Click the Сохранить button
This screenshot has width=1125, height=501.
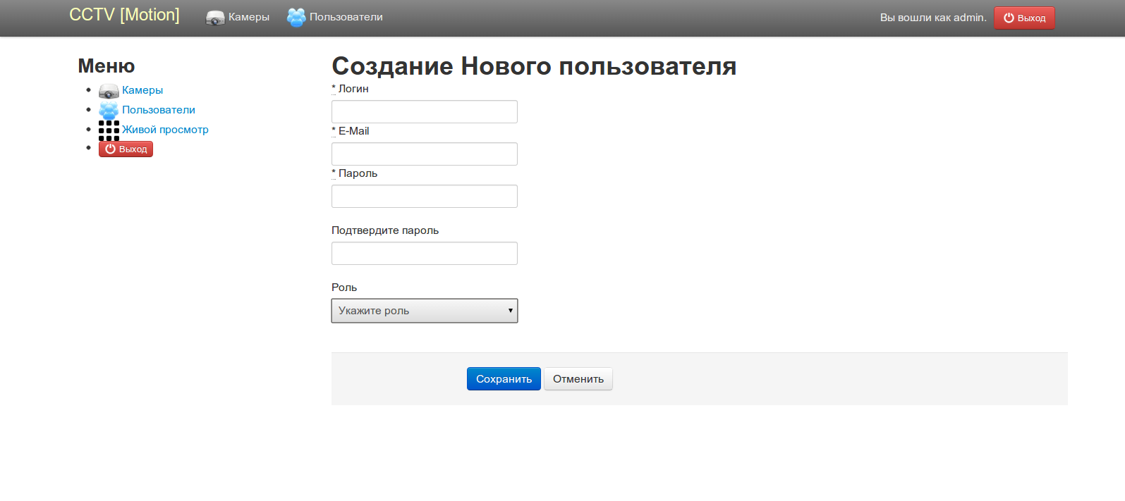click(x=504, y=378)
